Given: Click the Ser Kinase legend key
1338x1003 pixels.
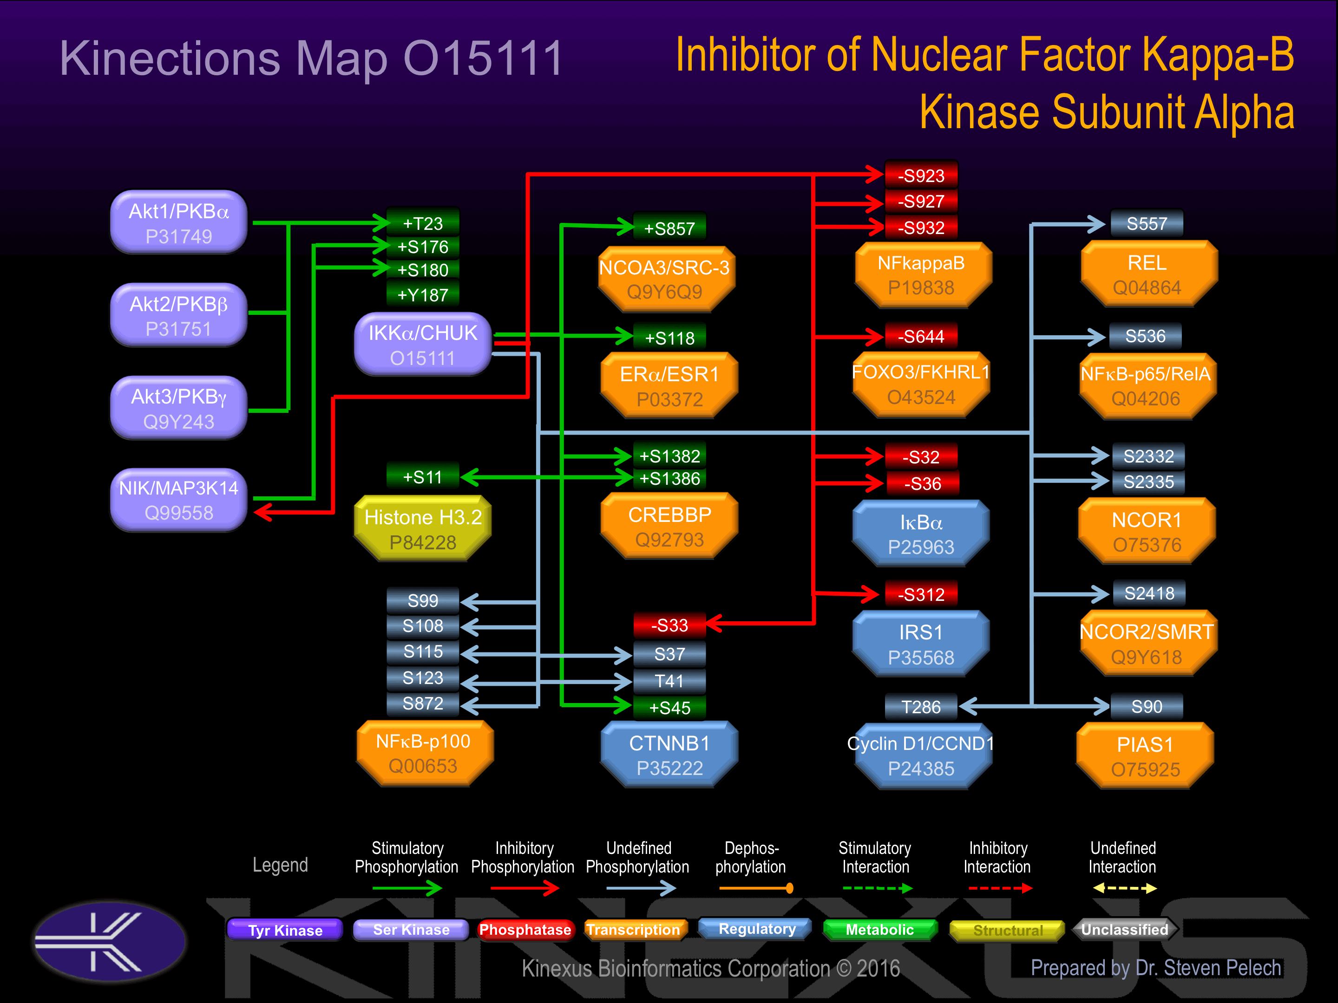Looking at the screenshot, I should tap(411, 929).
